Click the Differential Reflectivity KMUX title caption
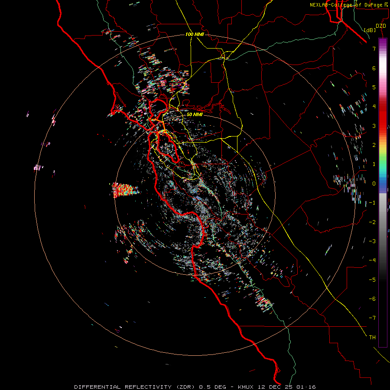The image size is (390, 390). click(x=195, y=387)
